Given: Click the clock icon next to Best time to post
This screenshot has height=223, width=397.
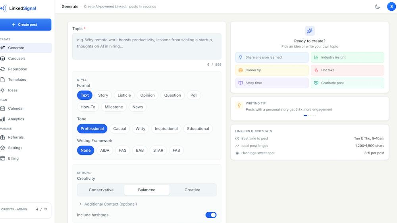Looking at the screenshot, I should pyautogui.click(x=237, y=138).
